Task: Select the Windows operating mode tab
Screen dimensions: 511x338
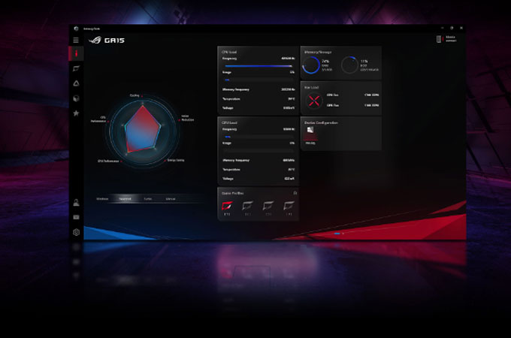Action: [x=102, y=198]
